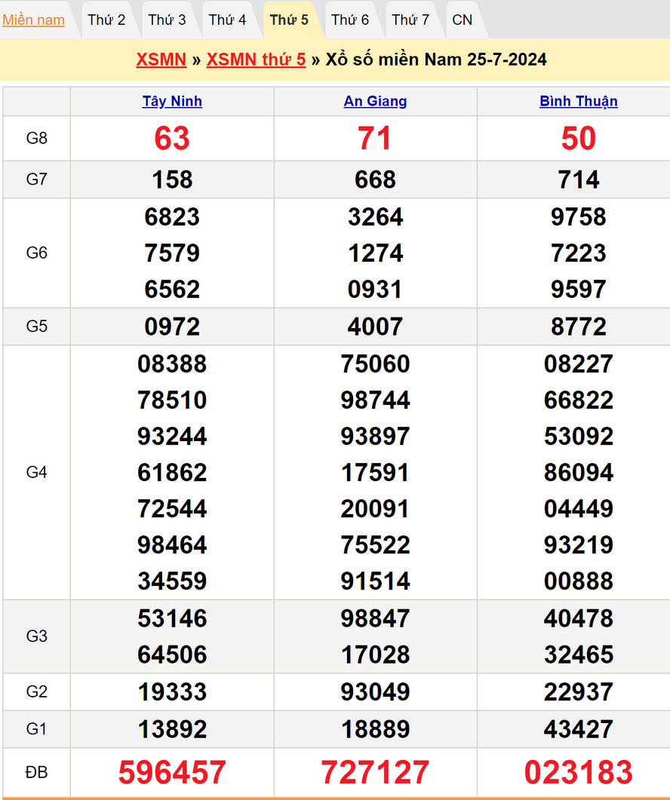
Task: Switch to the Thứ 2 tab
Action: pyautogui.click(x=106, y=20)
